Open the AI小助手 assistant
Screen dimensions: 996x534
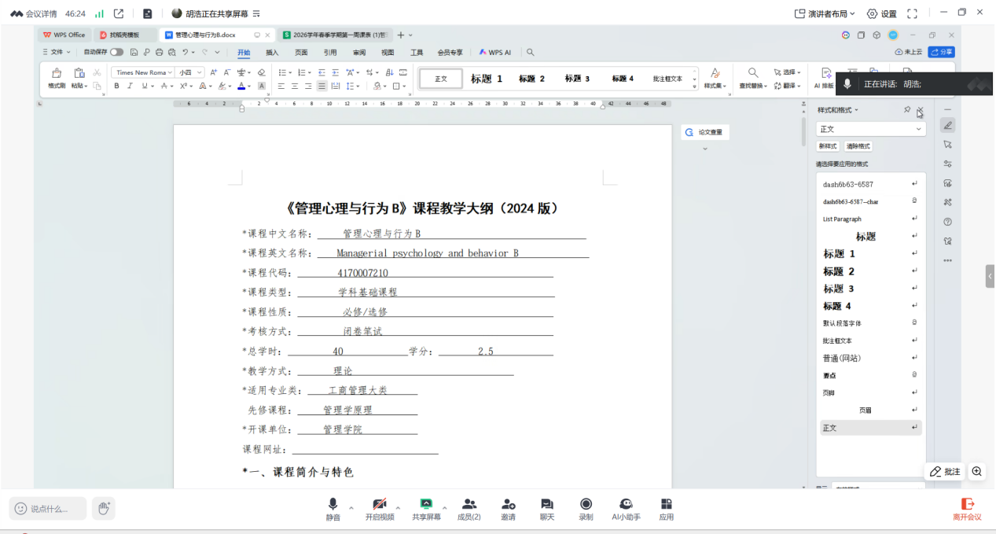coord(626,508)
